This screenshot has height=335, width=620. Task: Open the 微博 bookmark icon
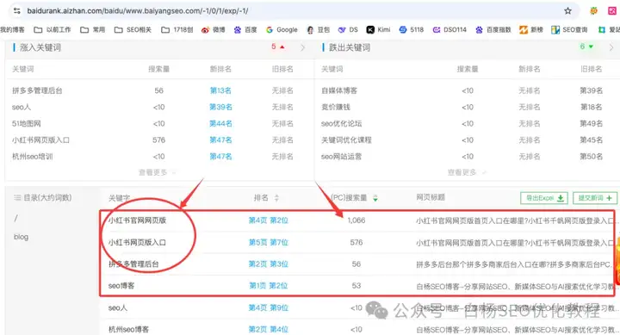coord(205,29)
